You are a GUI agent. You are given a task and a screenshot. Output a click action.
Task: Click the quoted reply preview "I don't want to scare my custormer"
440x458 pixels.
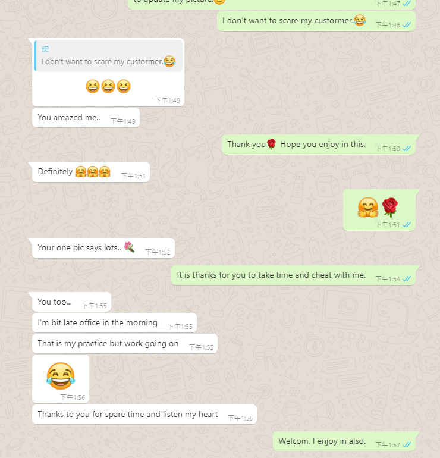point(108,56)
